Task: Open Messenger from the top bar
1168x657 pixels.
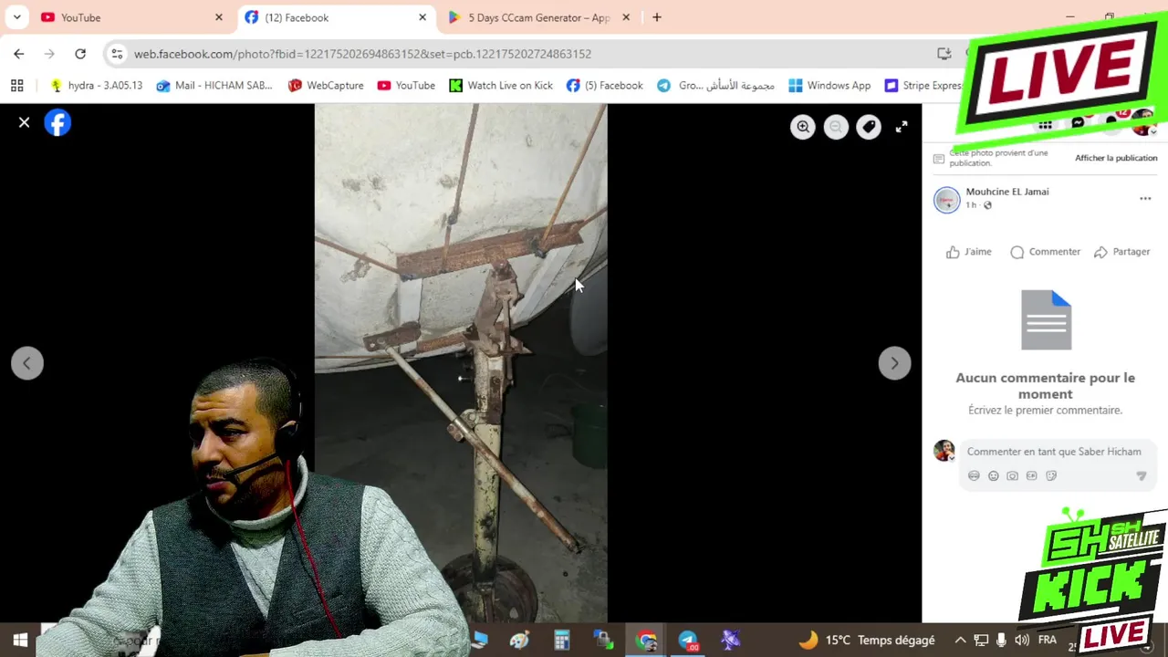Action: tap(1078, 123)
